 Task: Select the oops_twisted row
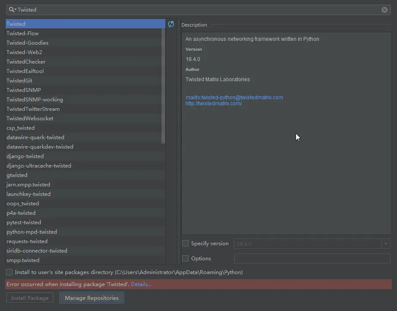[x=86, y=204]
